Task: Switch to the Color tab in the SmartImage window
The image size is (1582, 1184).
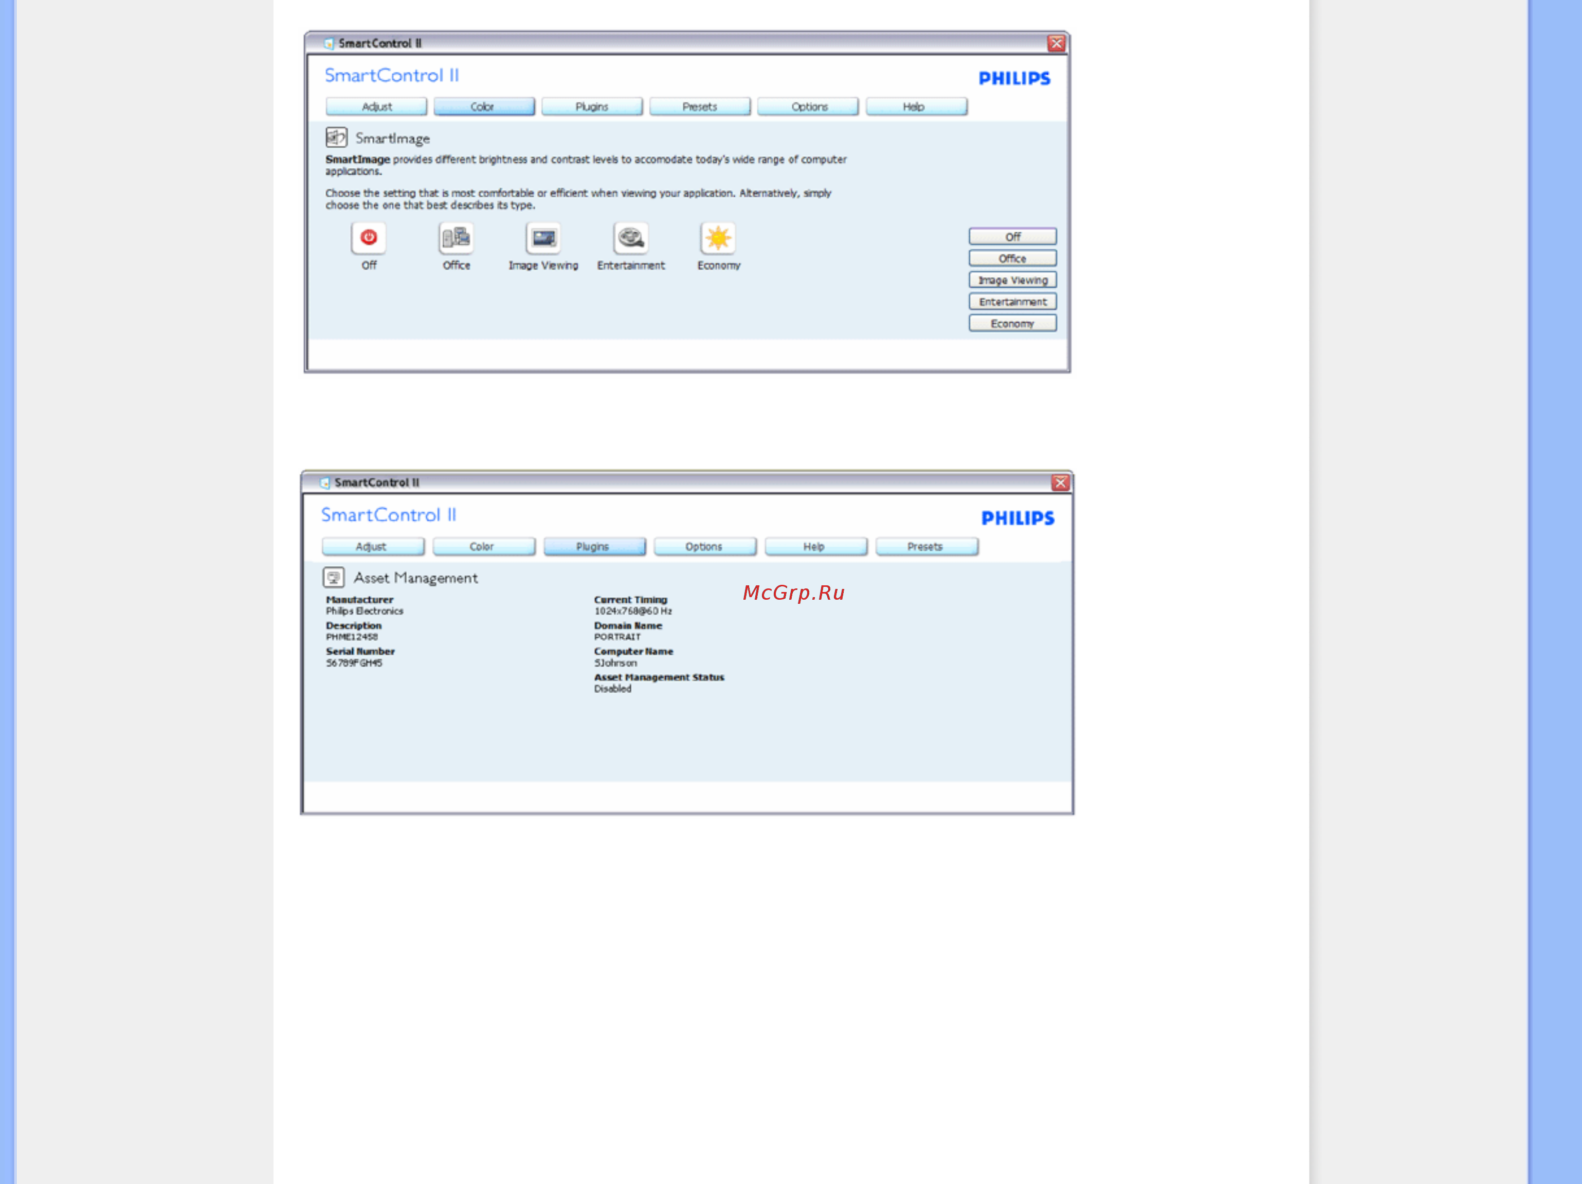Action: click(483, 106)
